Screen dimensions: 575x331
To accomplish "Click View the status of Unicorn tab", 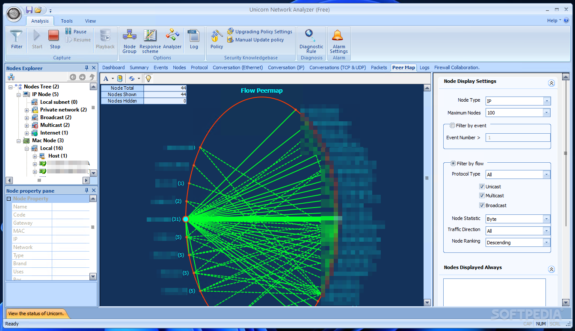I will [x=36, y=313].
